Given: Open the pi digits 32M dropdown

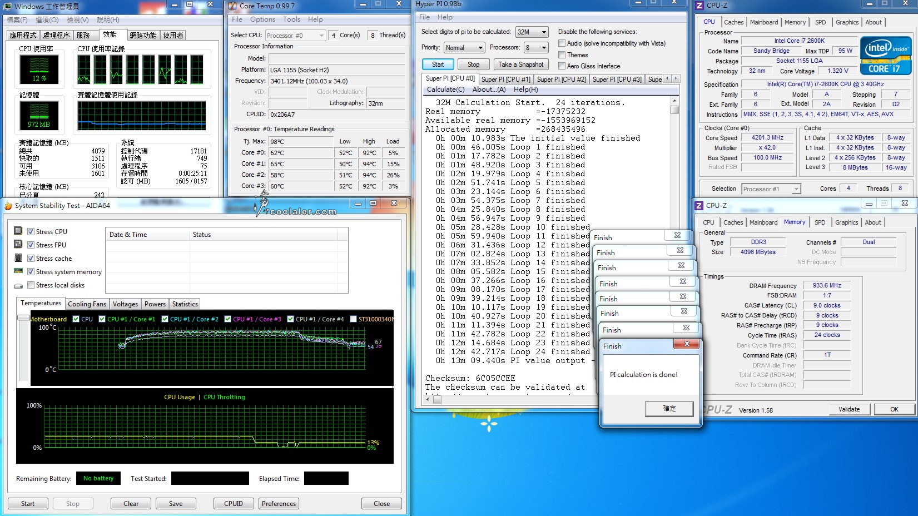Looking at the screenshot, I should pyautogui.click(x=532, y=32).
